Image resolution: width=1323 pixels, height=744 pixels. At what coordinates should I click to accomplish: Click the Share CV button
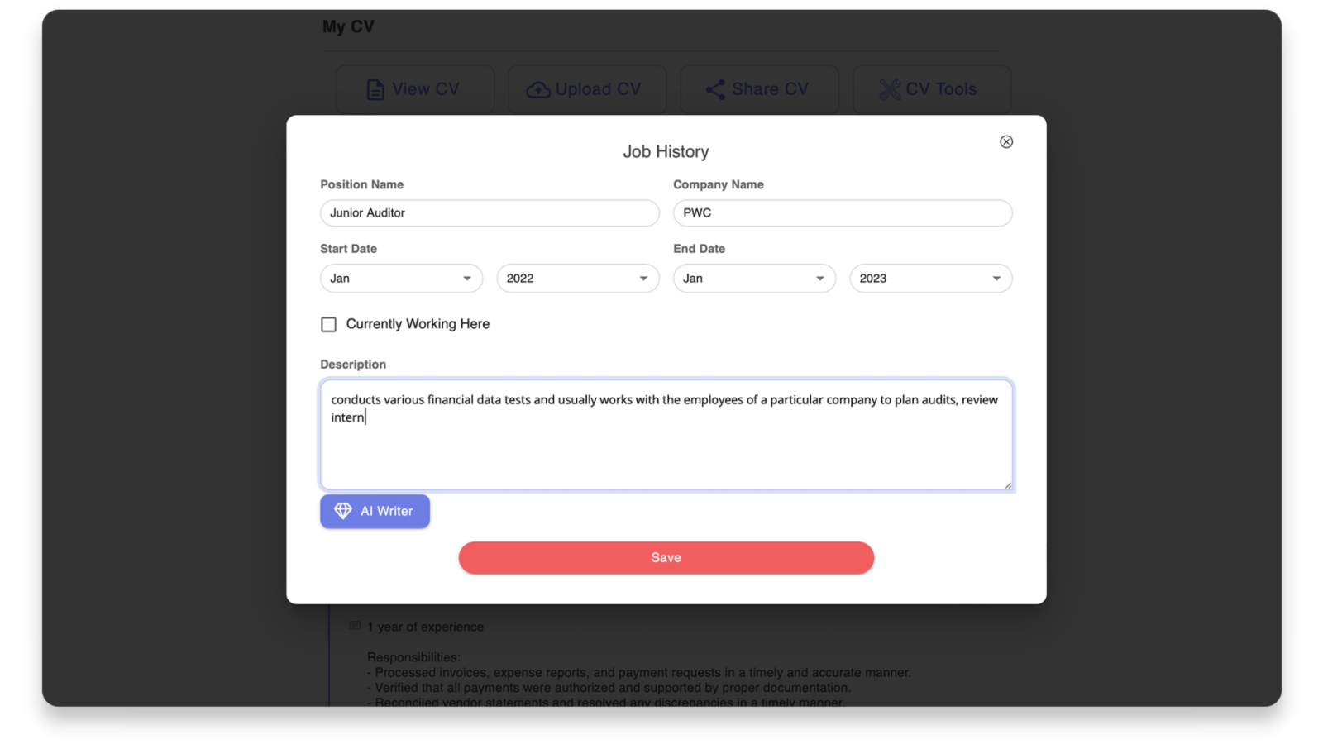[759, 88]
